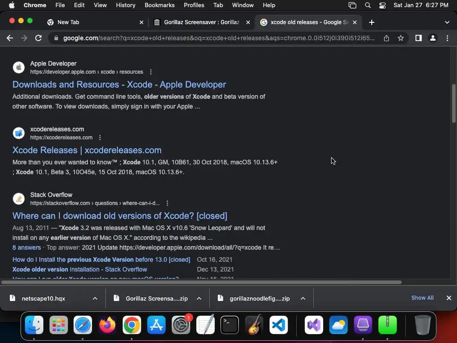Viewport: 457px width, 343px height.
Task: Expand options for Gorillaz Screensa....zip download
Action: 199,298
